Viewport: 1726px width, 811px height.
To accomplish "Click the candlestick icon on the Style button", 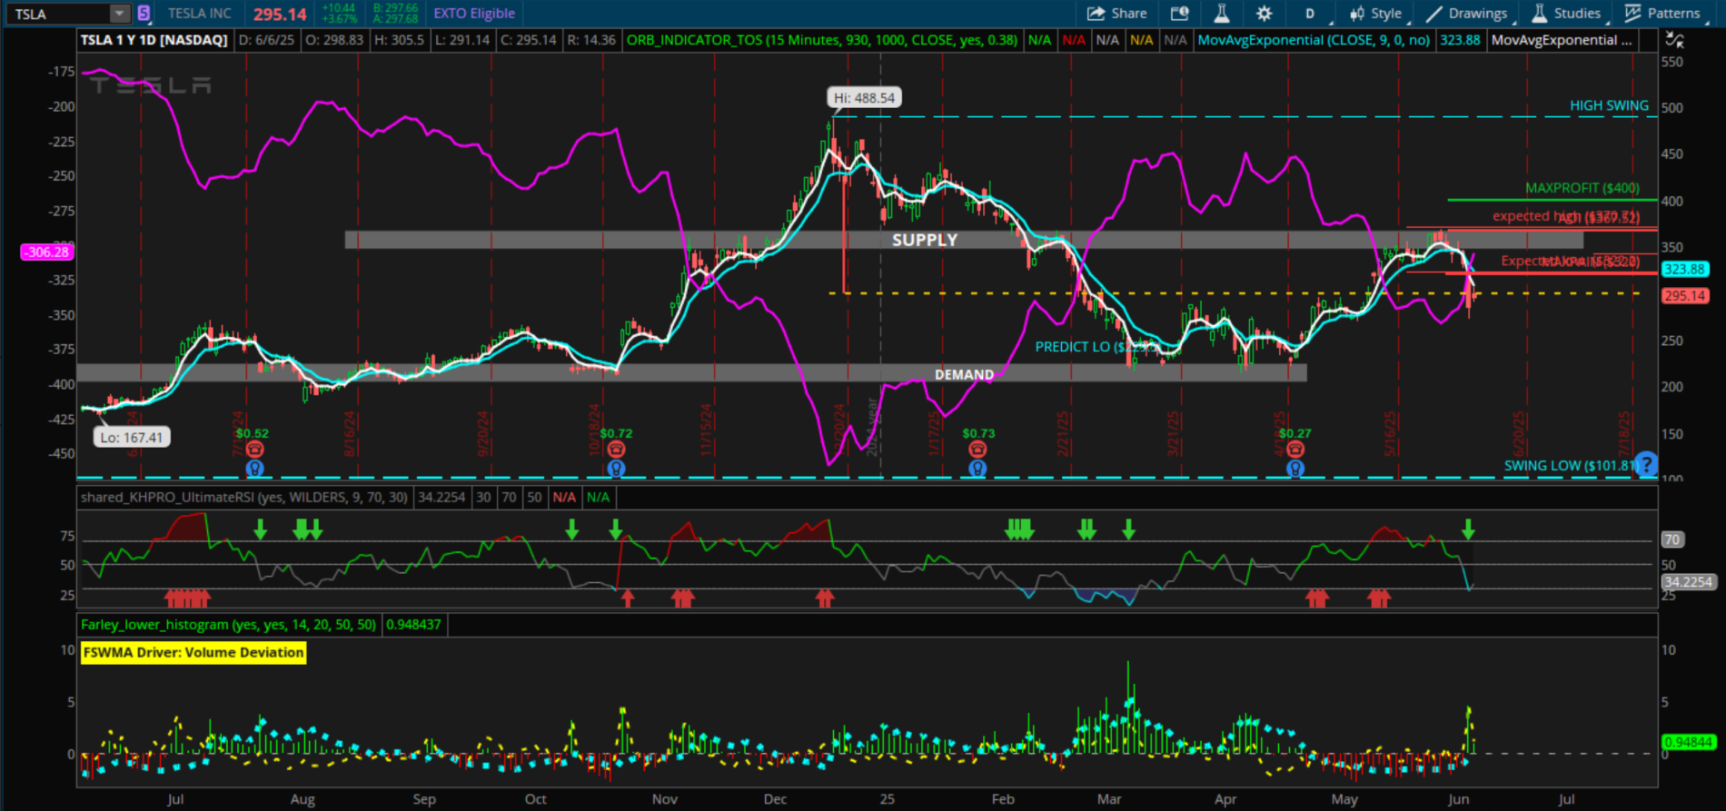I will (x=1357, y=14).
